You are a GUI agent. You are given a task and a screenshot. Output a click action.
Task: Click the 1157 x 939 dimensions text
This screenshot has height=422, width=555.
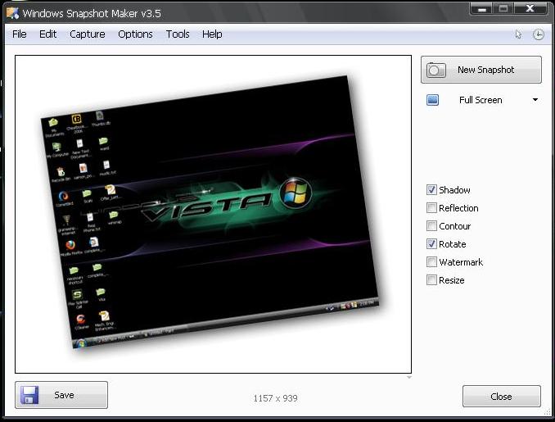pos(275,398)
